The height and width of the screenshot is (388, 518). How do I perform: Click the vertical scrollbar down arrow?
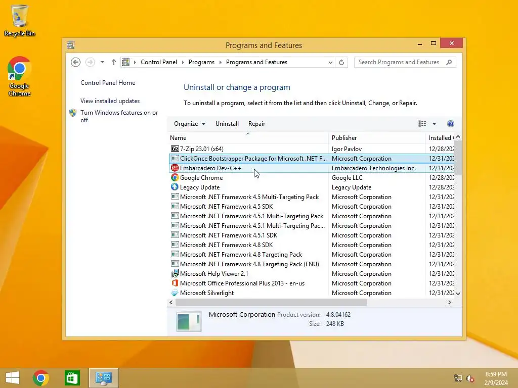pos(458,294)
